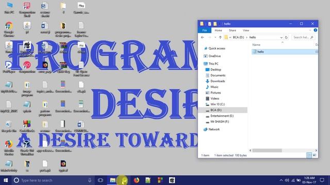Click Properties icon in title bar toolbar

pyautogui.click(x=209, y=24)
